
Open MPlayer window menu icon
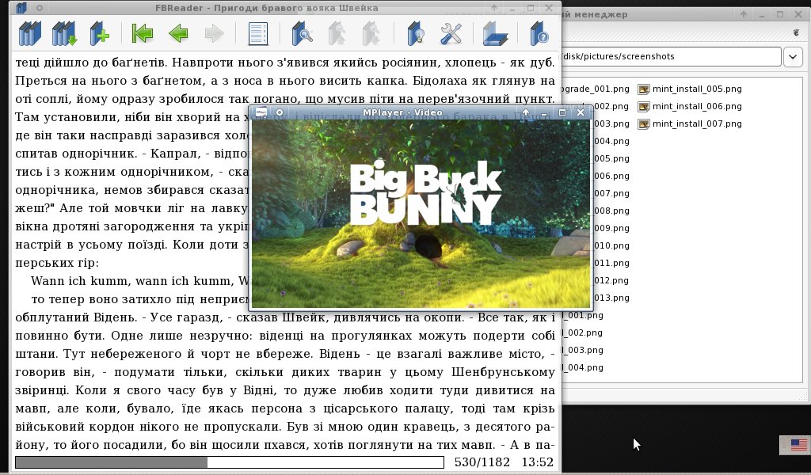[261, 112]
